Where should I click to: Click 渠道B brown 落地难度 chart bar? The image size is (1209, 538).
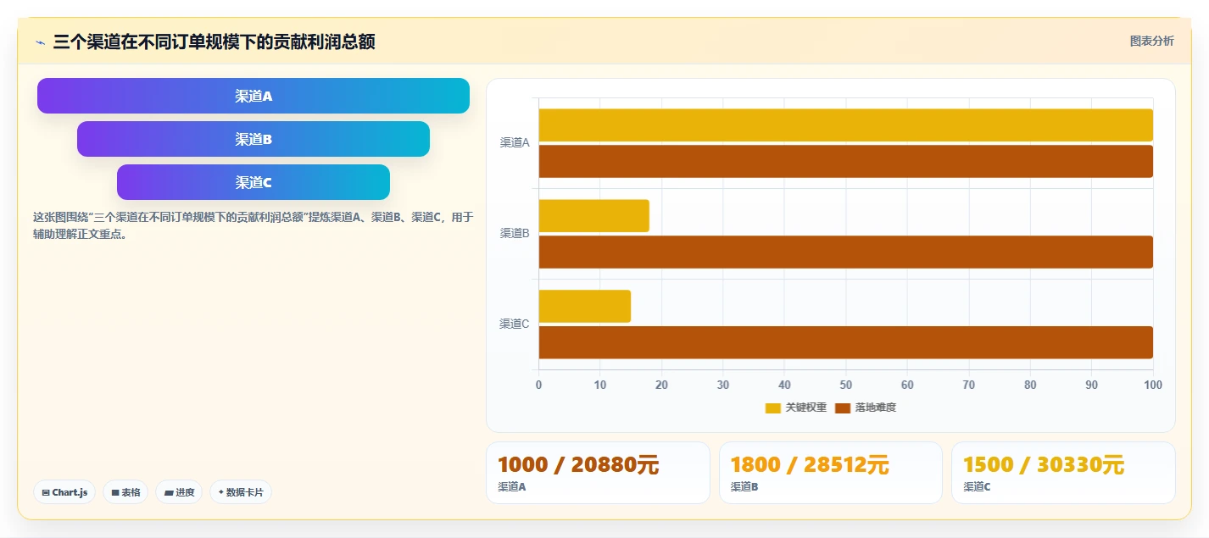coord(845,252)
